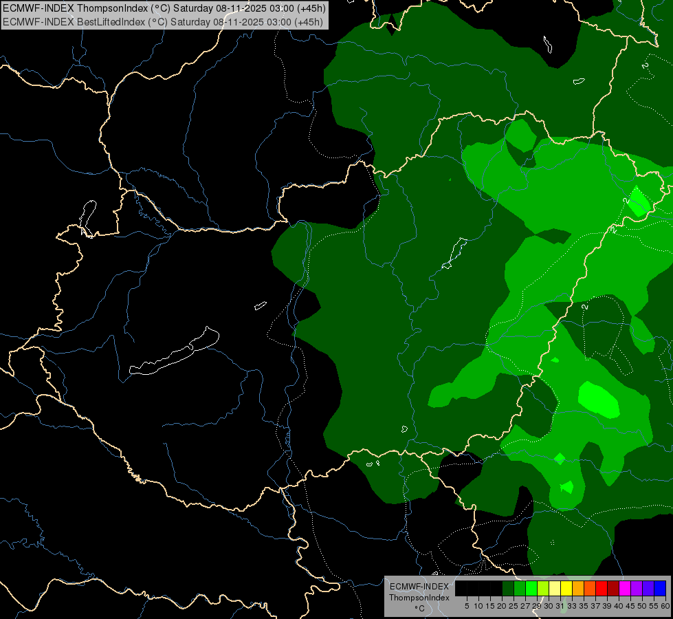Image resolution: width=673 pixels, height=619 pixels.
Task: Select the bright red 37-39 legend swatch
Action: pos(602,589)
